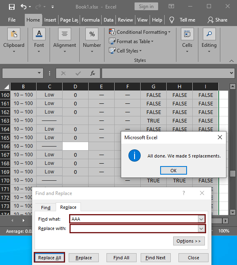Image resolution: width=237 pixels, height=265 pixels.
Task: Open the Find what history dropdown
Action: pos(201,219)
